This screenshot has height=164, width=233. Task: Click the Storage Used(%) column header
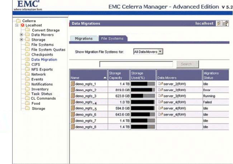click(143, 75)
